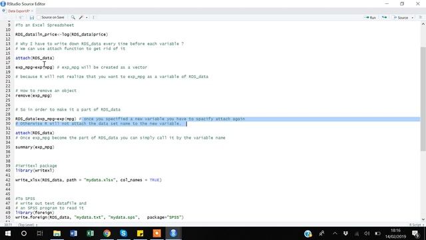Click the '#To SPSS' comment

click(25, 199)
